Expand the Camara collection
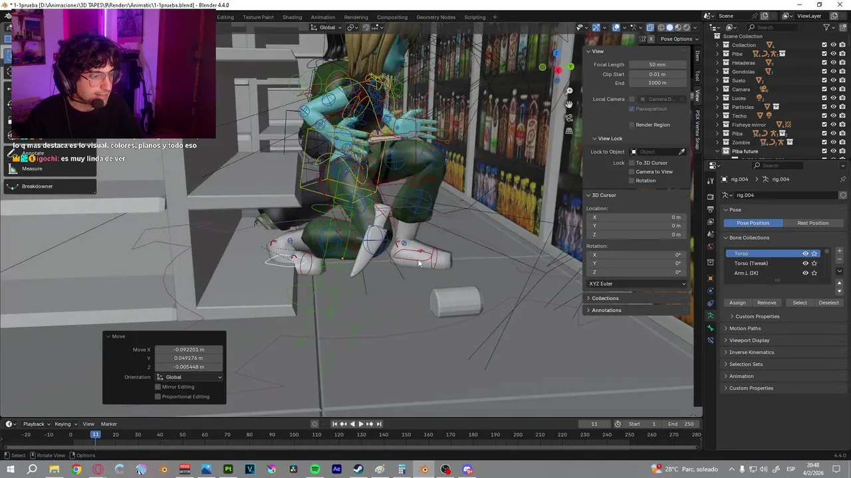Viewport: 851px width, 478px height. 717,90
